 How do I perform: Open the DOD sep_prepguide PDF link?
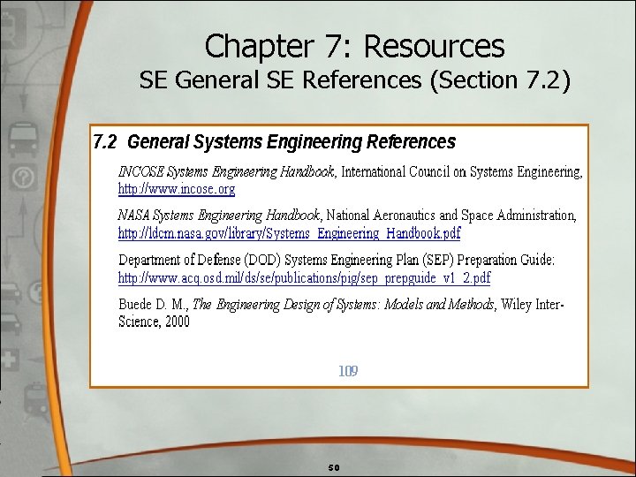304,278
